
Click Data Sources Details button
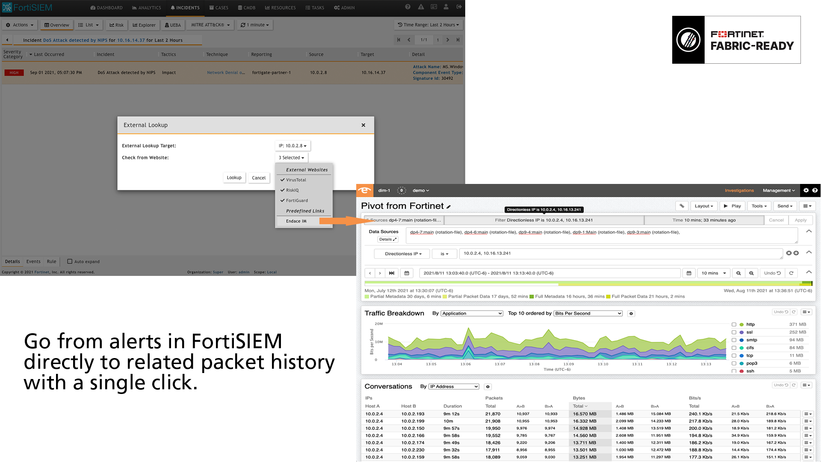click(388, 239)
